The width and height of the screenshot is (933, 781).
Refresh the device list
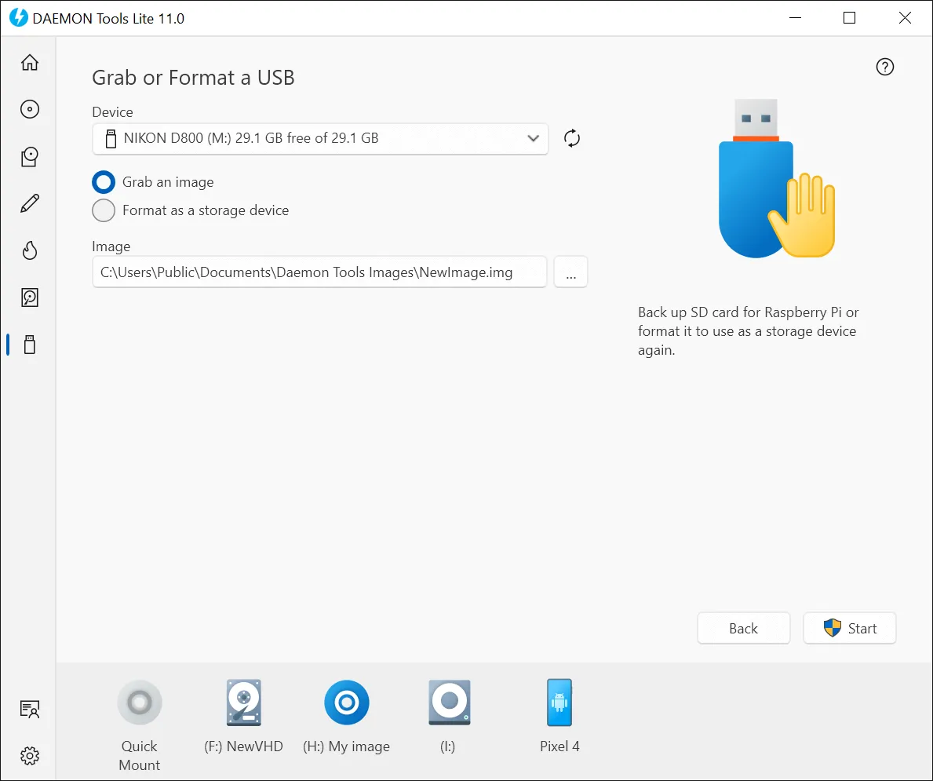click(572, 138)
